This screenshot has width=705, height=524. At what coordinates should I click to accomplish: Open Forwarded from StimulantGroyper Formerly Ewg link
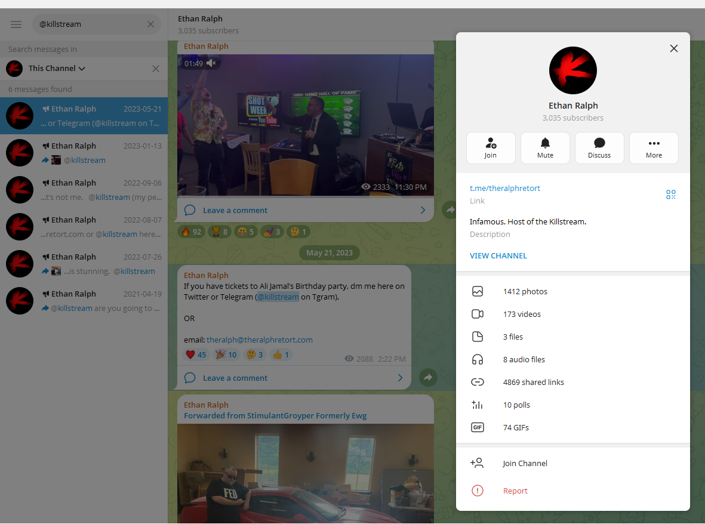click(x=275, y=416)
